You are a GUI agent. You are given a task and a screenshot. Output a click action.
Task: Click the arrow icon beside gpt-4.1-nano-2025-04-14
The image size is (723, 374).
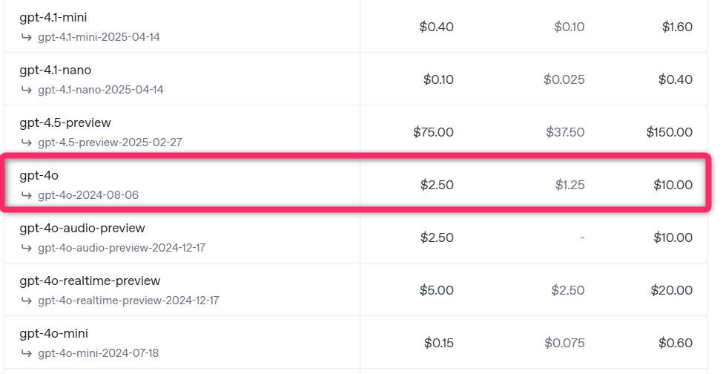pos(26,90)
